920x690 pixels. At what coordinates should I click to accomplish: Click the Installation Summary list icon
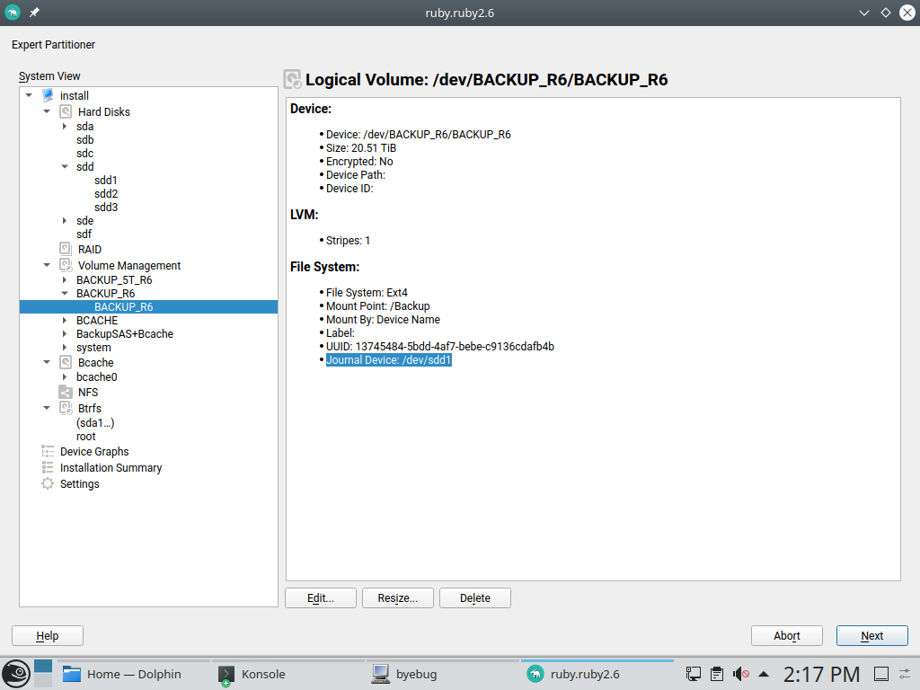pyautogui.click(x=48, y=468)
